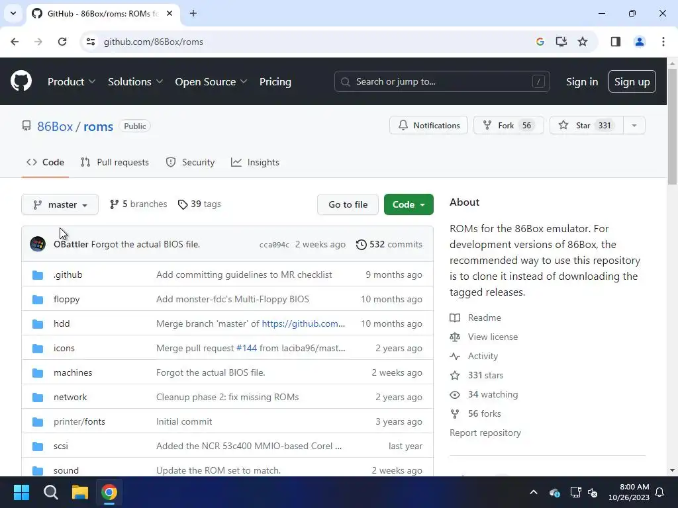Click the install app icon in address bar
Image resolution: width=678 pixels, height=508 pixels.
(x=561, y=42)
